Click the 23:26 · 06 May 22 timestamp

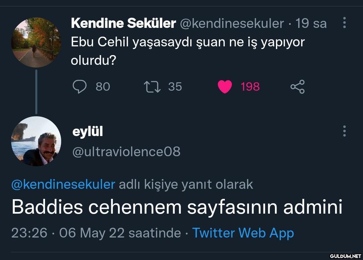point(96,233)
